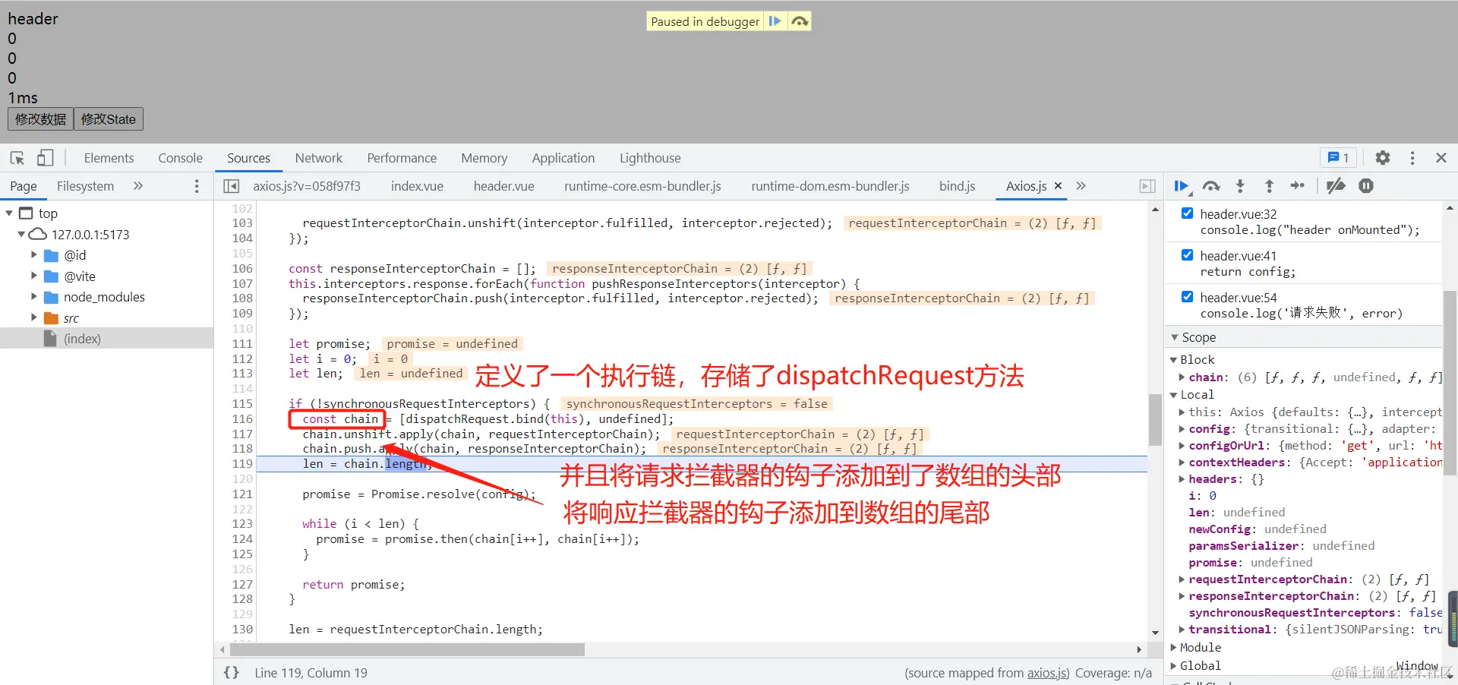Open the @vite folder icon

click(52, 276)
